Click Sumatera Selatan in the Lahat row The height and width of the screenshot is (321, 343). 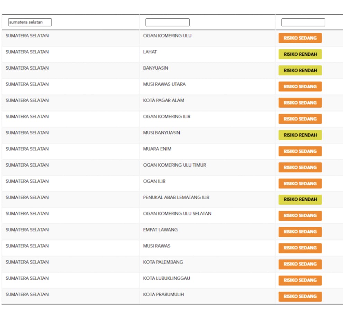tap(27, 52)
